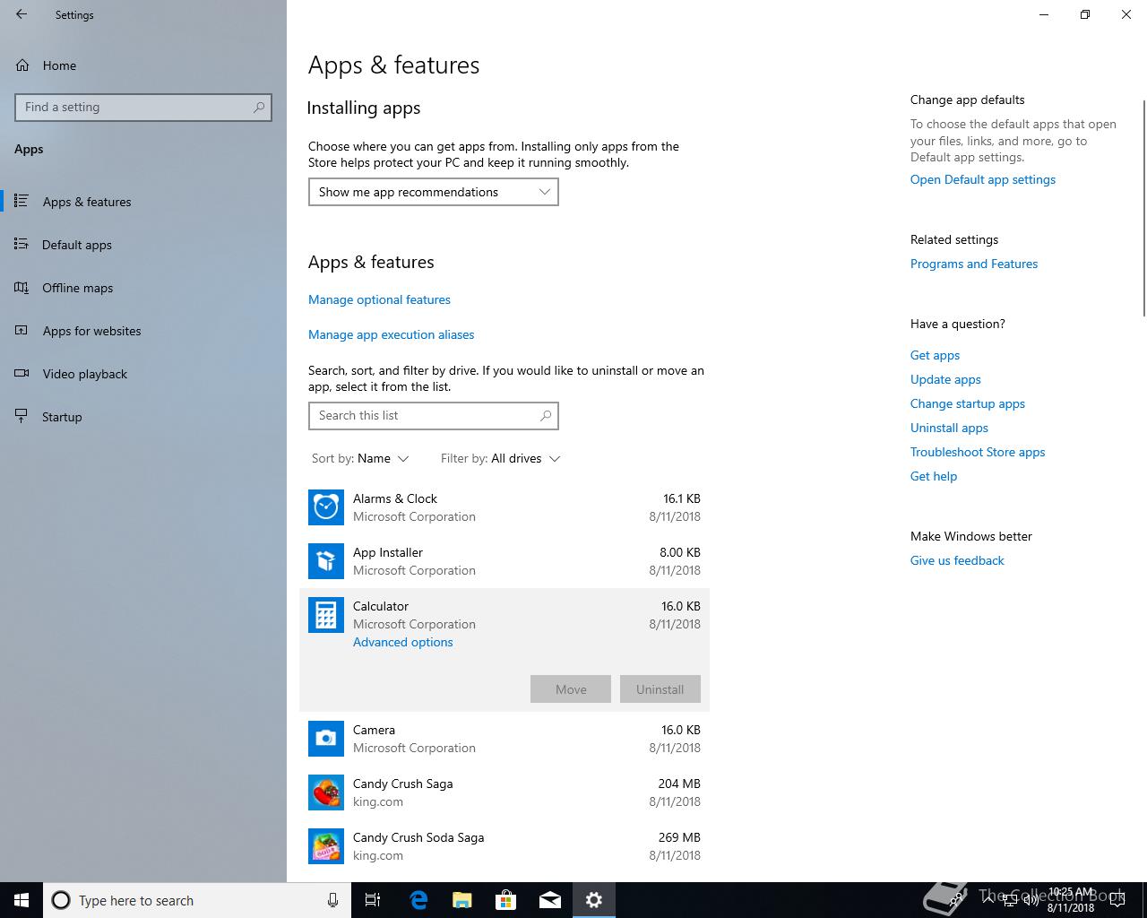
Task: Click Update apps help link
Action: pyautogui.click(x=945, y=379)
